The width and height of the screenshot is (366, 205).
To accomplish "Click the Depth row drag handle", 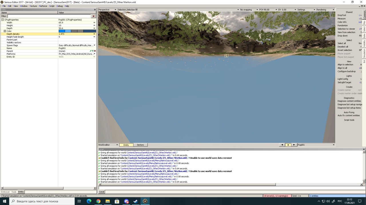I will (x=94, y=28).
